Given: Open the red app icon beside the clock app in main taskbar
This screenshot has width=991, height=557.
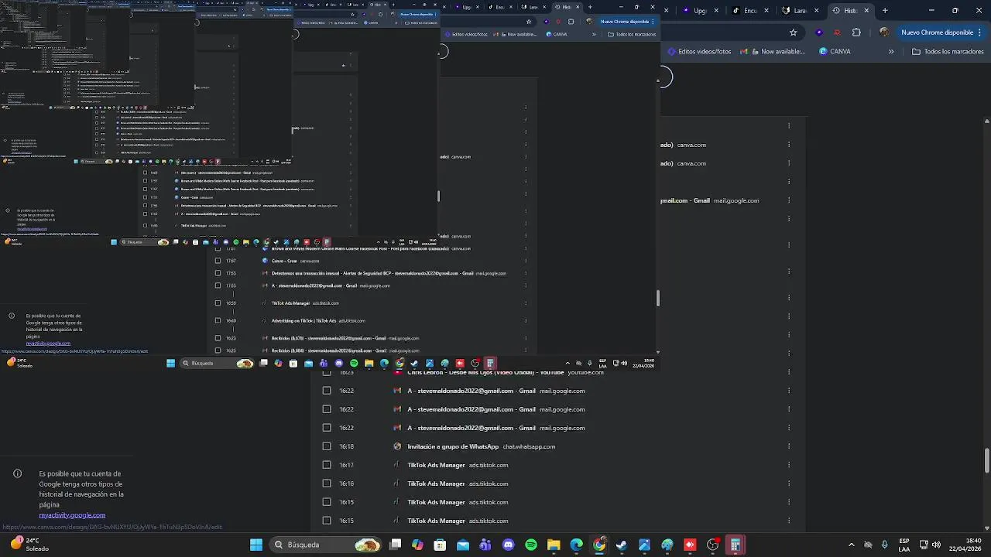Looking at the screenshot, I should coord(690,545).
